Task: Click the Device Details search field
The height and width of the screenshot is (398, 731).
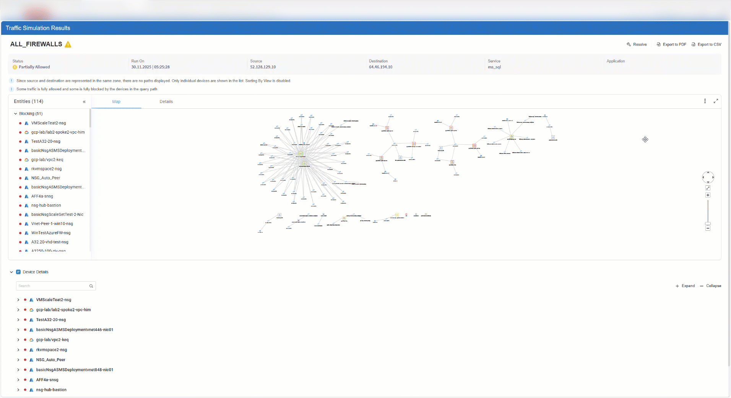Action: [x=53, y=286]
